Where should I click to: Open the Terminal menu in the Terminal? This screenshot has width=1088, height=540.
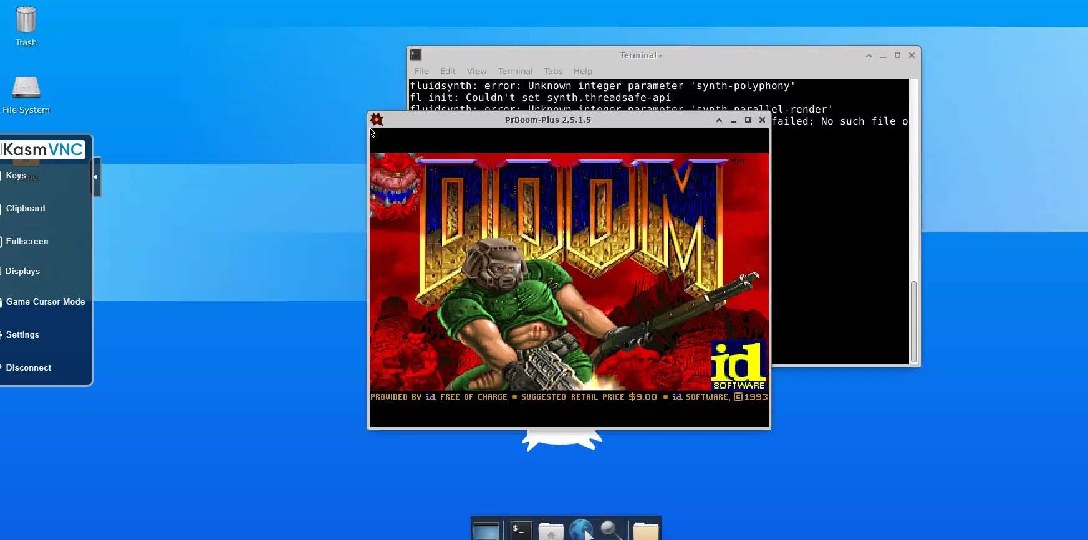pyautogui.click(x=515, y=71)
